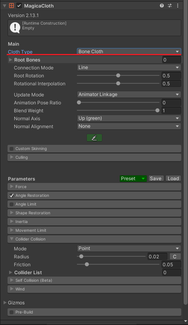Click the Radius slider handle
The image size is (188, 325).
click(x=81, y=256)
